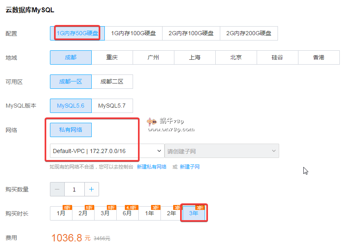Choose the 2G内存200G硬盘 configuration
Image resolution: width=341 pixels, height=250 pixels.
248,34
